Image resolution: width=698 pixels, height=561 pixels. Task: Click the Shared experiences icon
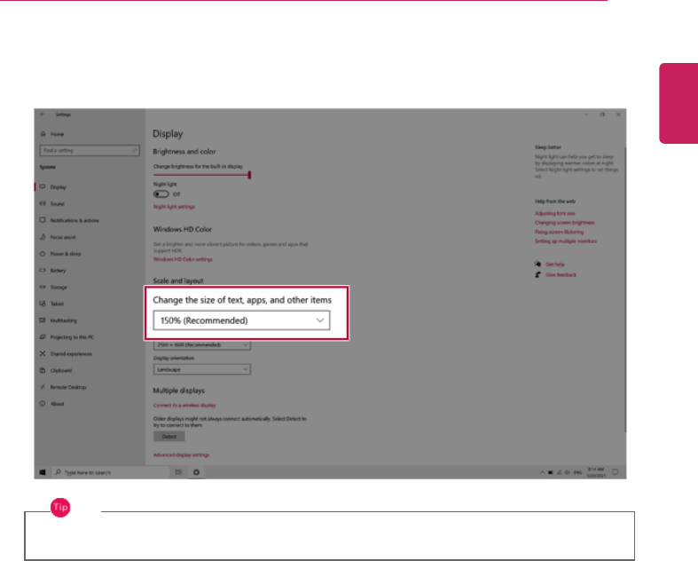click(43, 354)
